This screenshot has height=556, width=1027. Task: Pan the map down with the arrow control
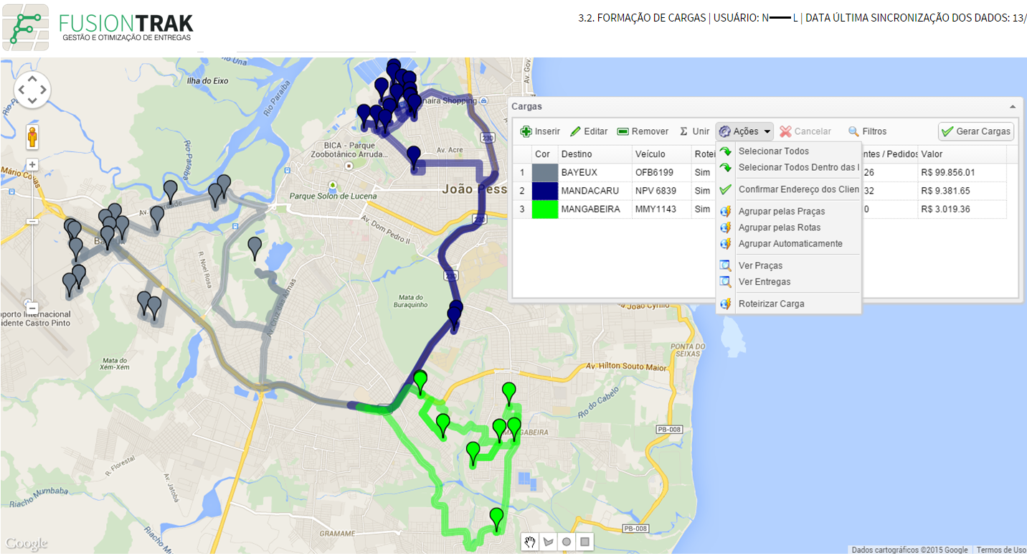(32, 101)
